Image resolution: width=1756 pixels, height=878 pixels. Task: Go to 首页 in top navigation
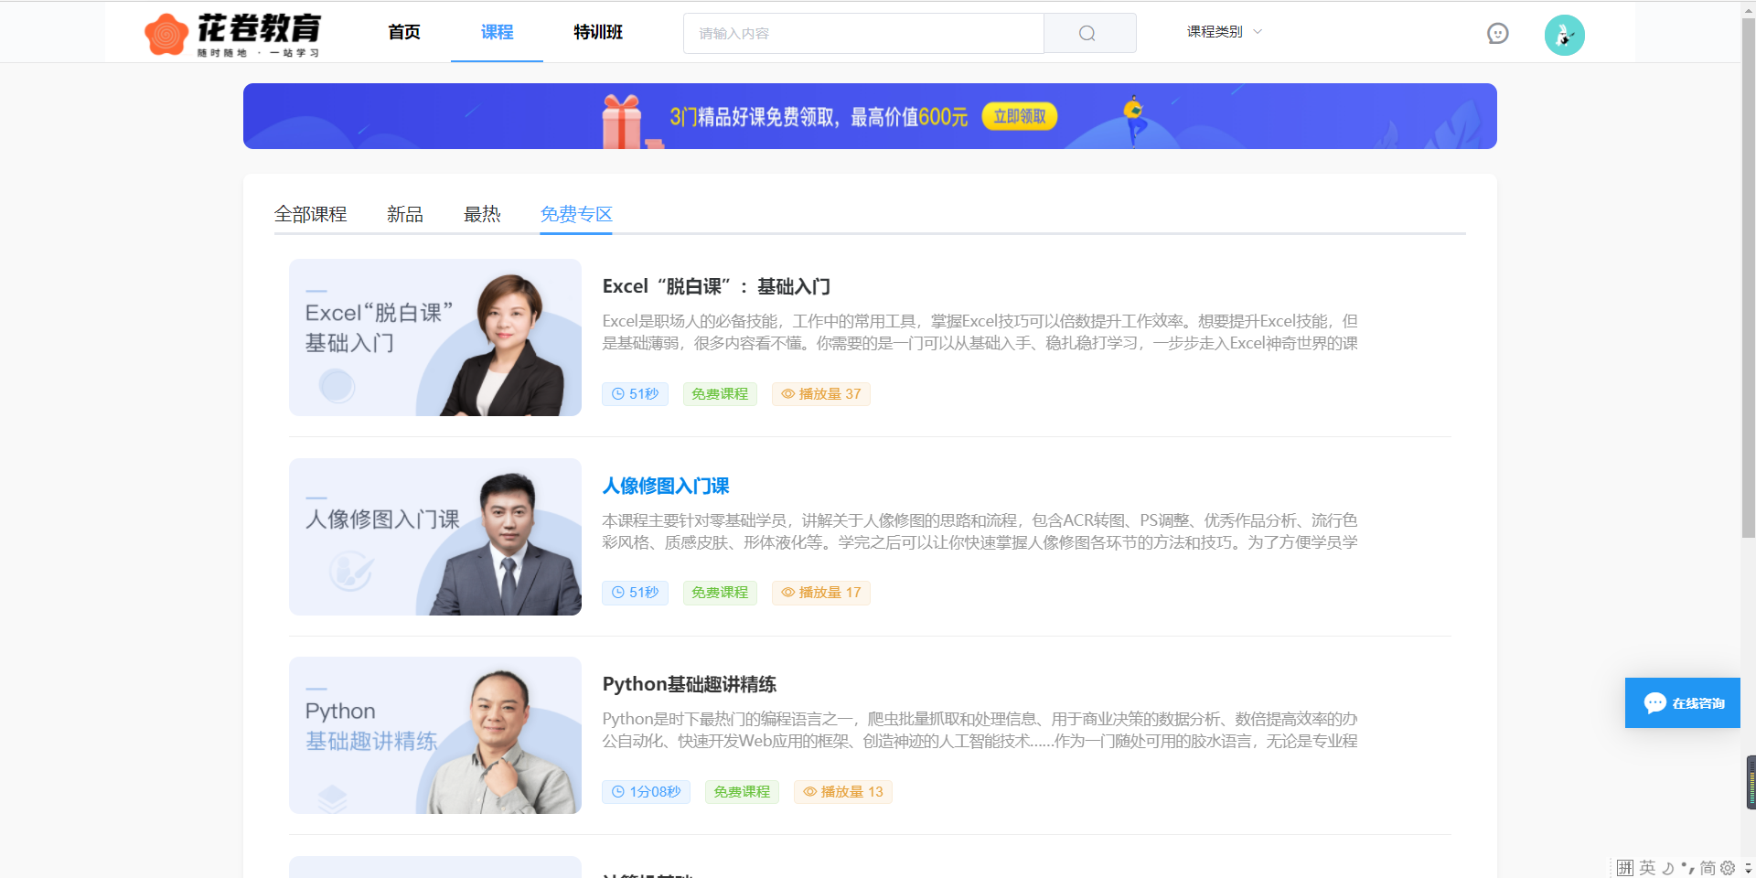coord(404,33)
